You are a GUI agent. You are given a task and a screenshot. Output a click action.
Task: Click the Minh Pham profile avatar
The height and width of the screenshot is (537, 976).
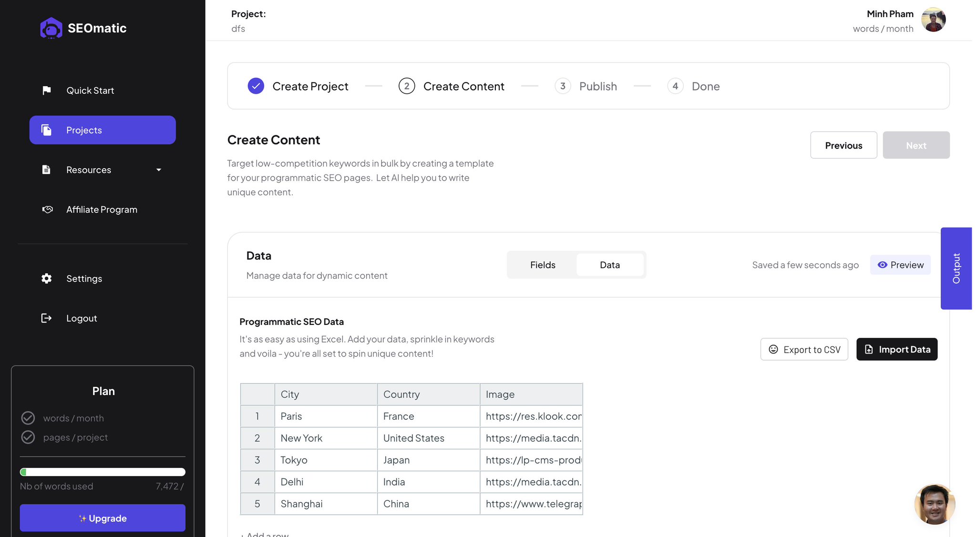point(933,20)
